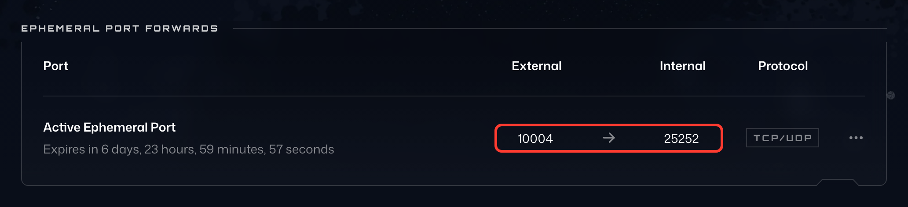Click internal port number 25252
The image size is (908, 207).
(x=681, y=139)
